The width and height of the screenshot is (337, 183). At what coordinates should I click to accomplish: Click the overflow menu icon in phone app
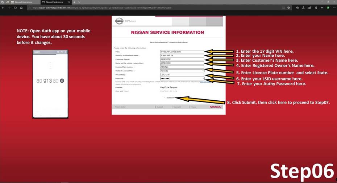click(x=66, y=52)
